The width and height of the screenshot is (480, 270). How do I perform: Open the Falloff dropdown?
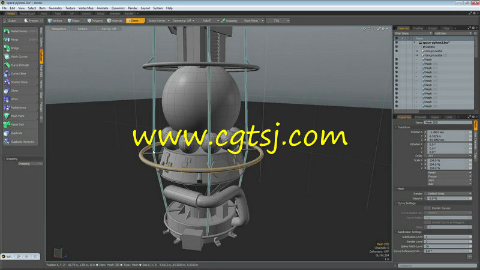click(x=209, y=21)
